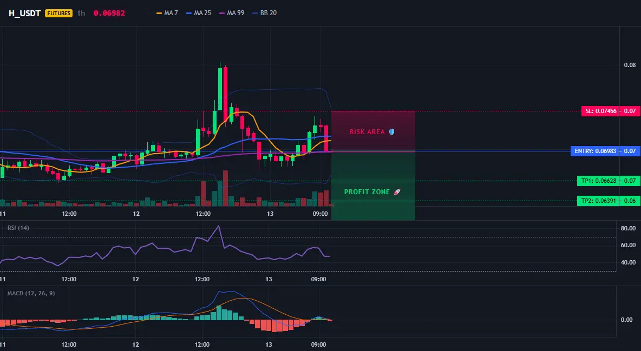641x351 pixels.
Task: Click the TP1: 0.06628 target tag
Action: pos(598,181)
